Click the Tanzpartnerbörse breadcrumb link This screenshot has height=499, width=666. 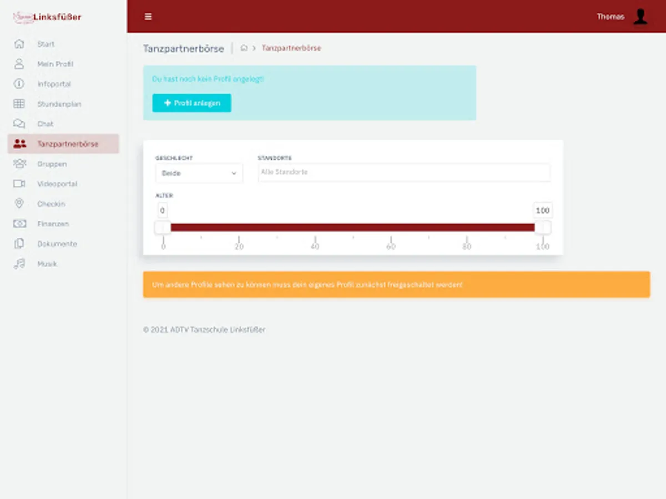[291, 48]
